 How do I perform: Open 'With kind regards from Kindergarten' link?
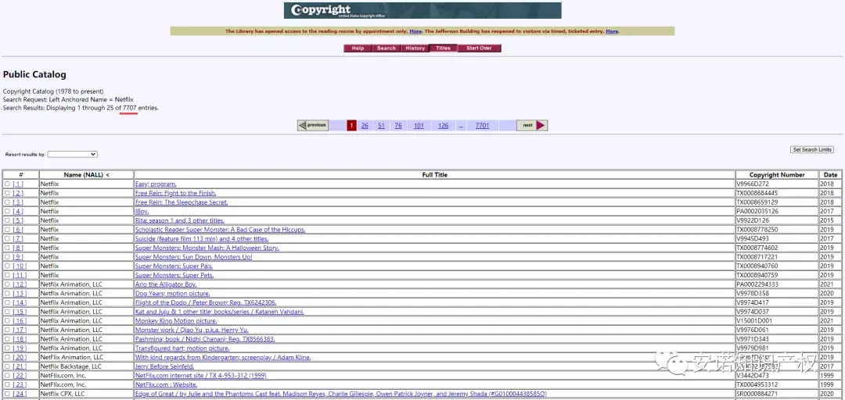(223, 358)
